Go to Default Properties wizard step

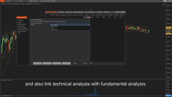(22, 24)
